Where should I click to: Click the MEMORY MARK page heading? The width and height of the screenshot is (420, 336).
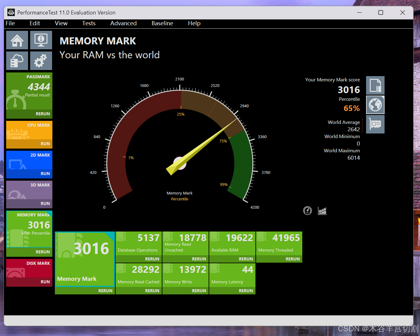(x=98, y=41)
